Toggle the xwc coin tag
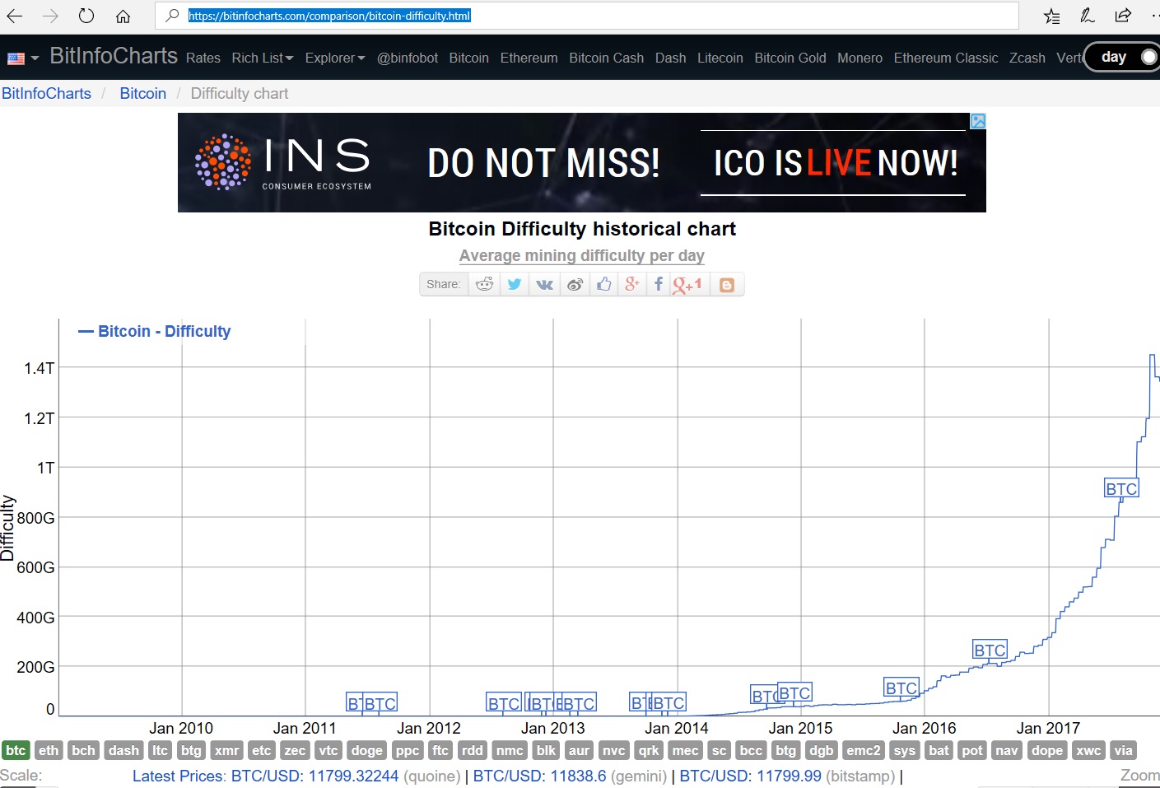 click(1088, 750)
